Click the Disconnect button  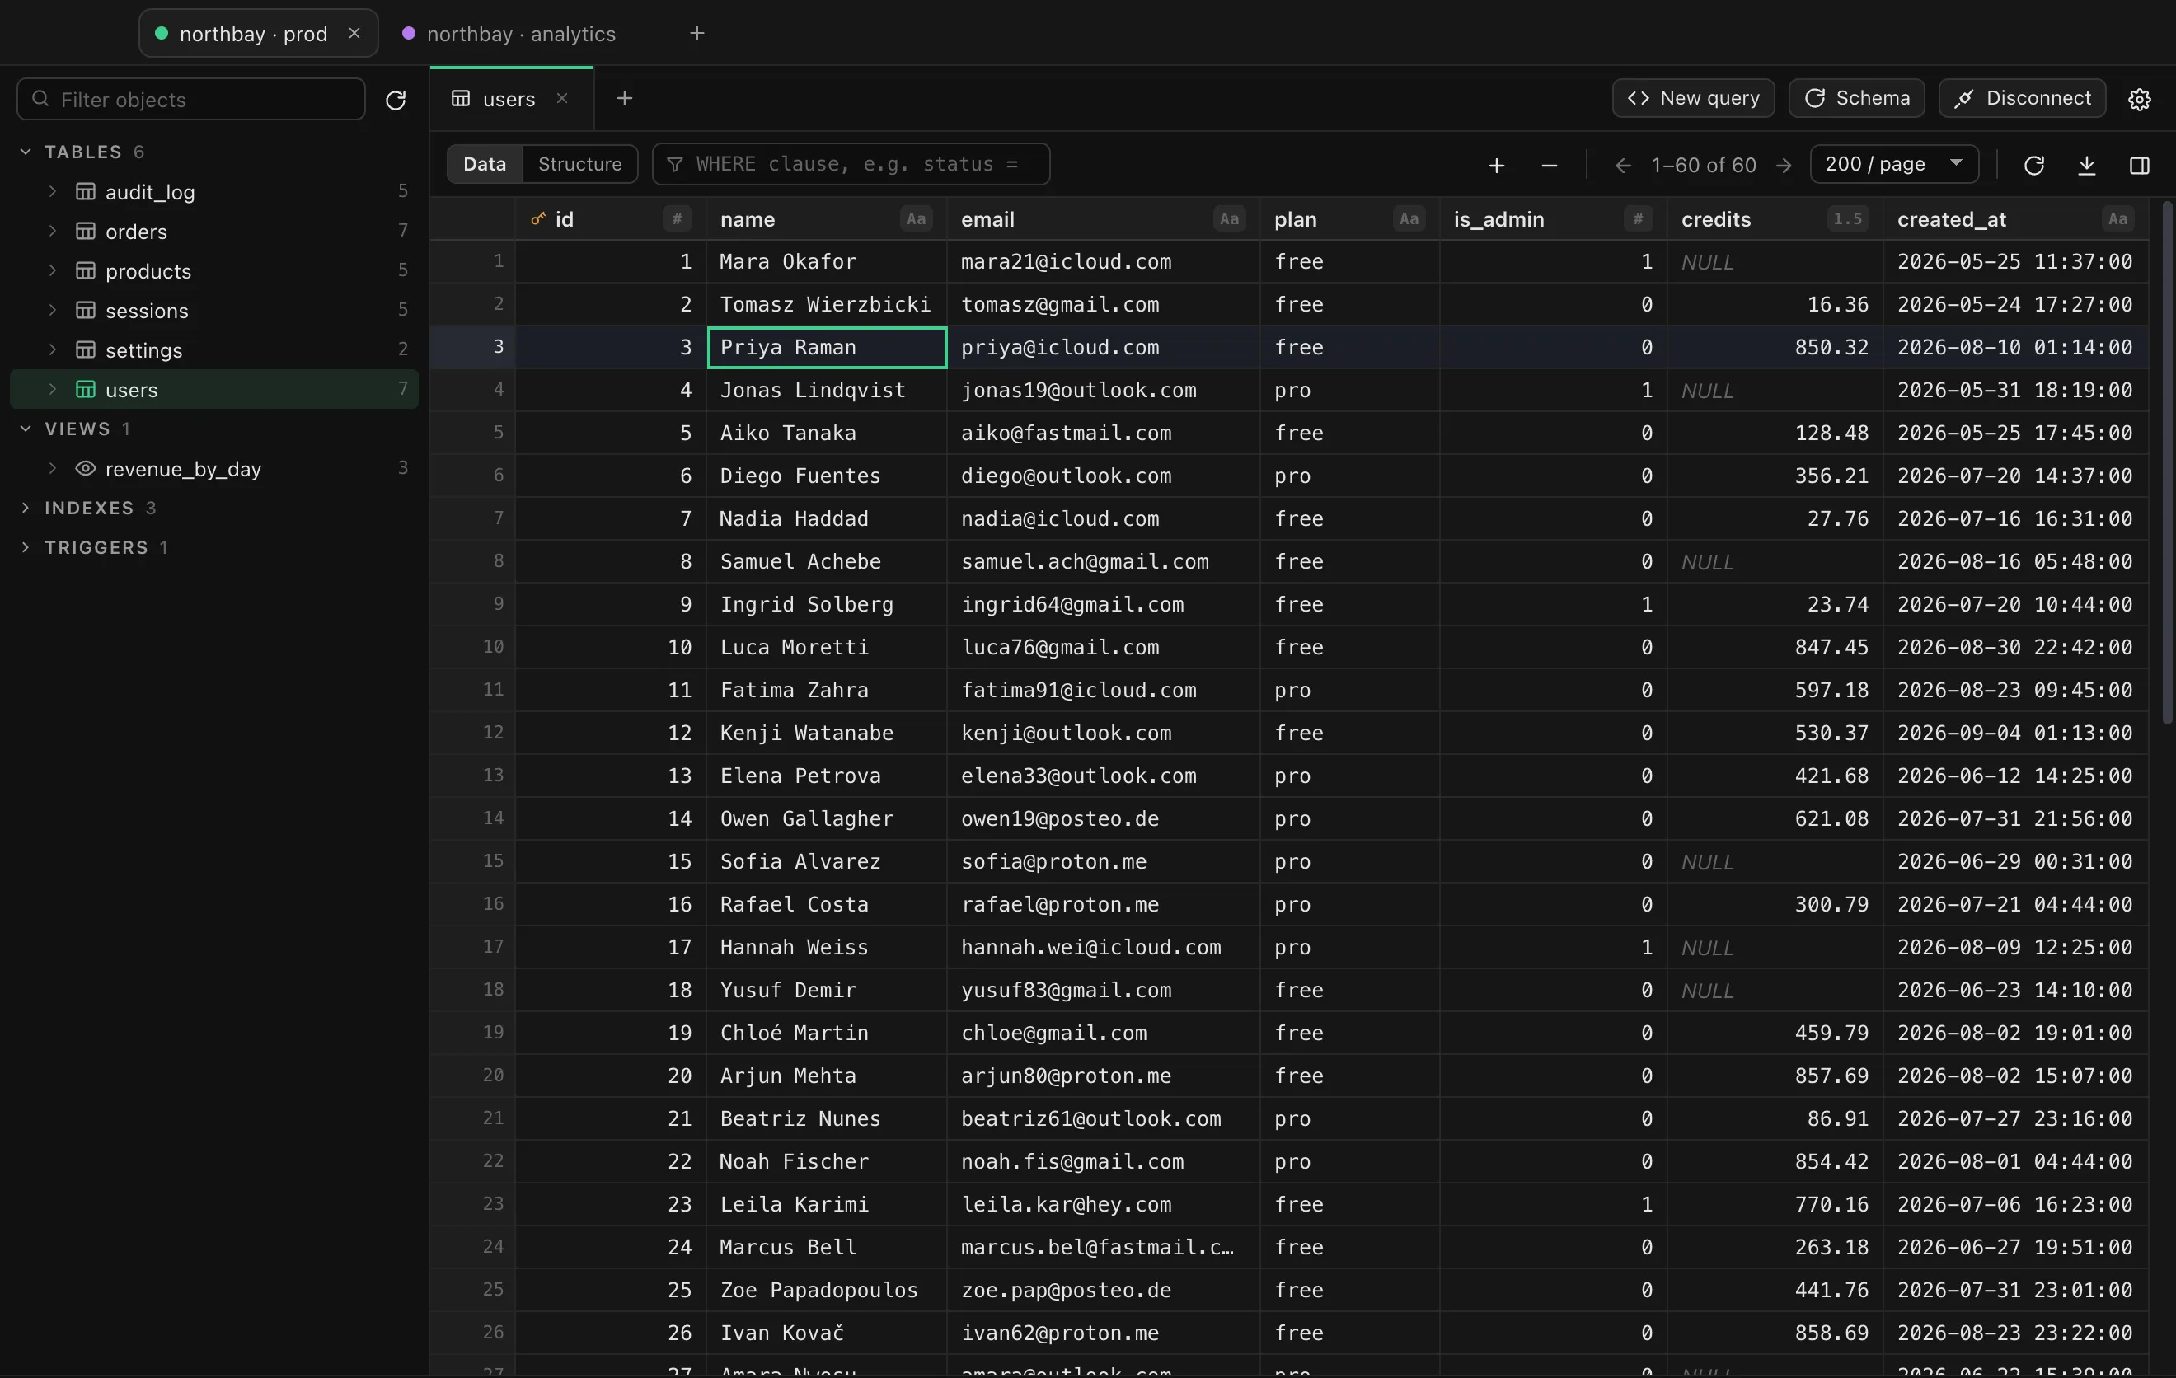coord(2022,99)
